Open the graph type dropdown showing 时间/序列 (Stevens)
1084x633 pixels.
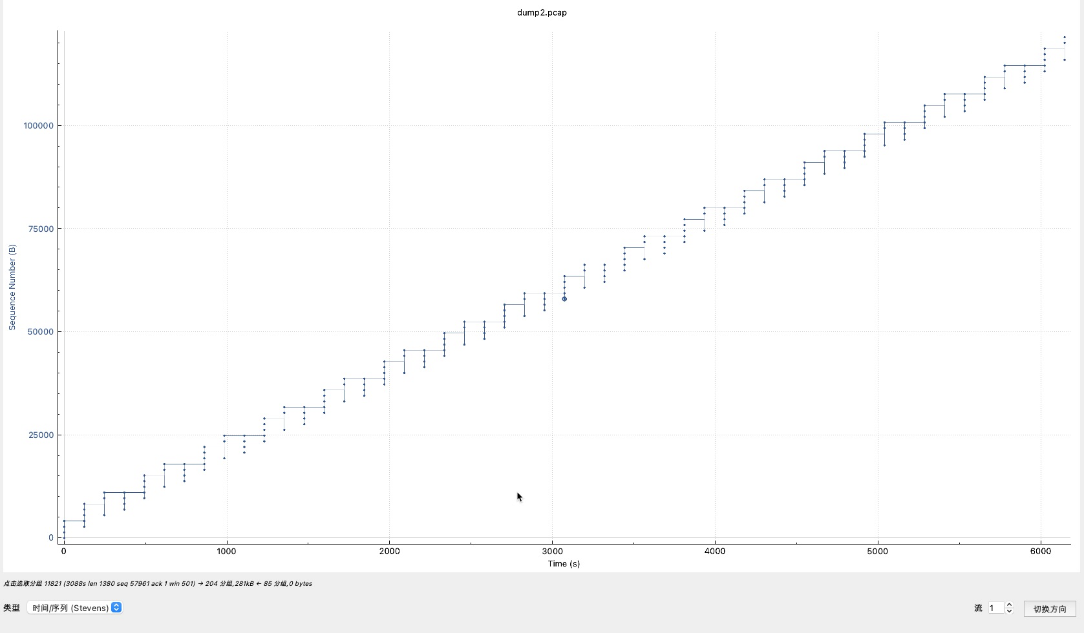coord(74,608)
